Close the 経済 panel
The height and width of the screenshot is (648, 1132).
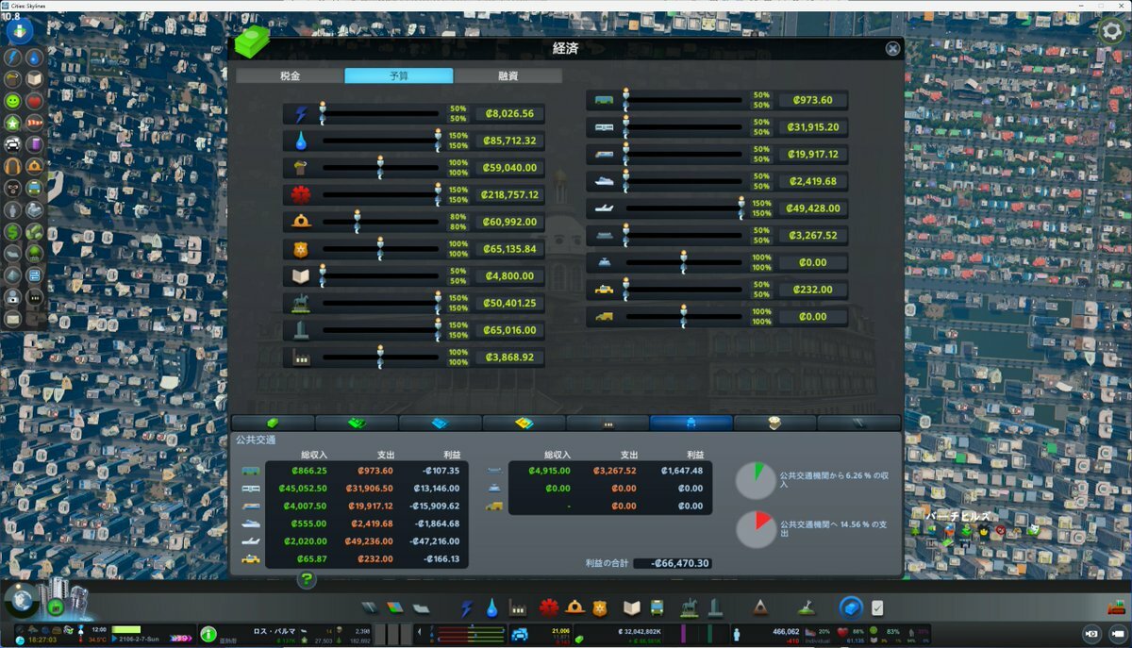click(892, 49)
